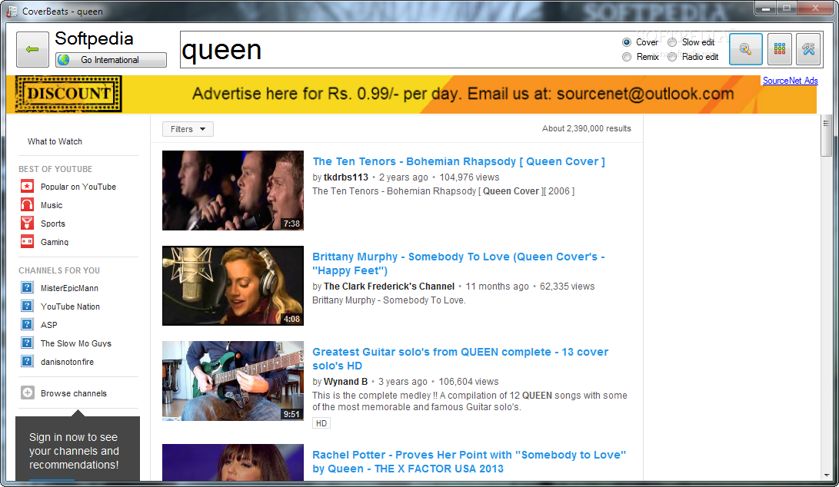839x487 pixels.
Task: Open Popular on YouTube link
Action: 78,187
